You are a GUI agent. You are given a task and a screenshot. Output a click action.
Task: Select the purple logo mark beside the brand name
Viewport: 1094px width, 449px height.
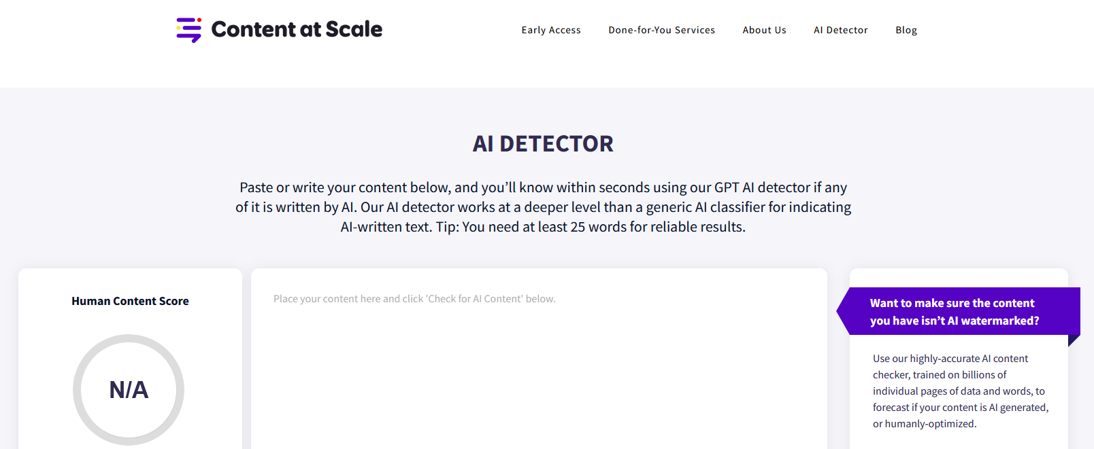tap(189, 29)
